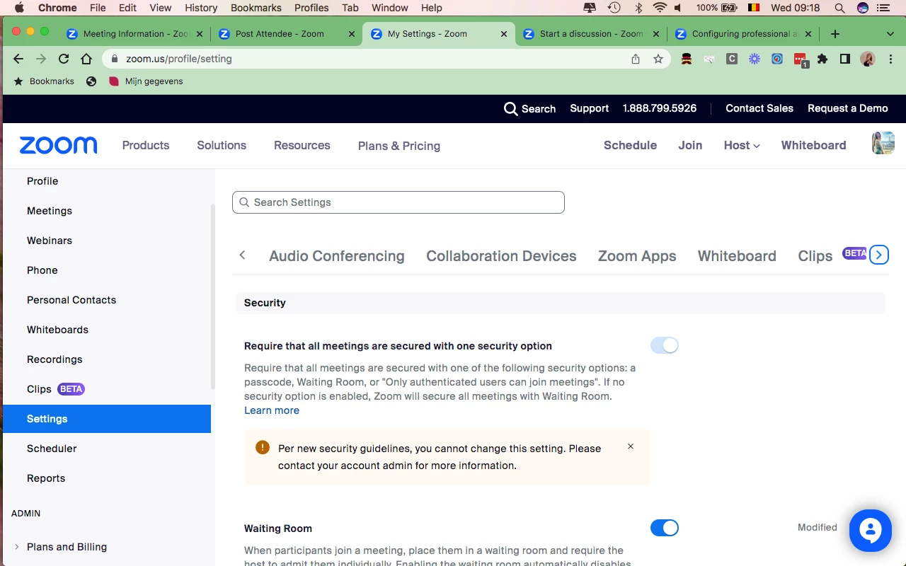The height and width of the screenshot is (566, 906).
Task: Click the sidebar vertical scrollbar
Action: [213, 296]
